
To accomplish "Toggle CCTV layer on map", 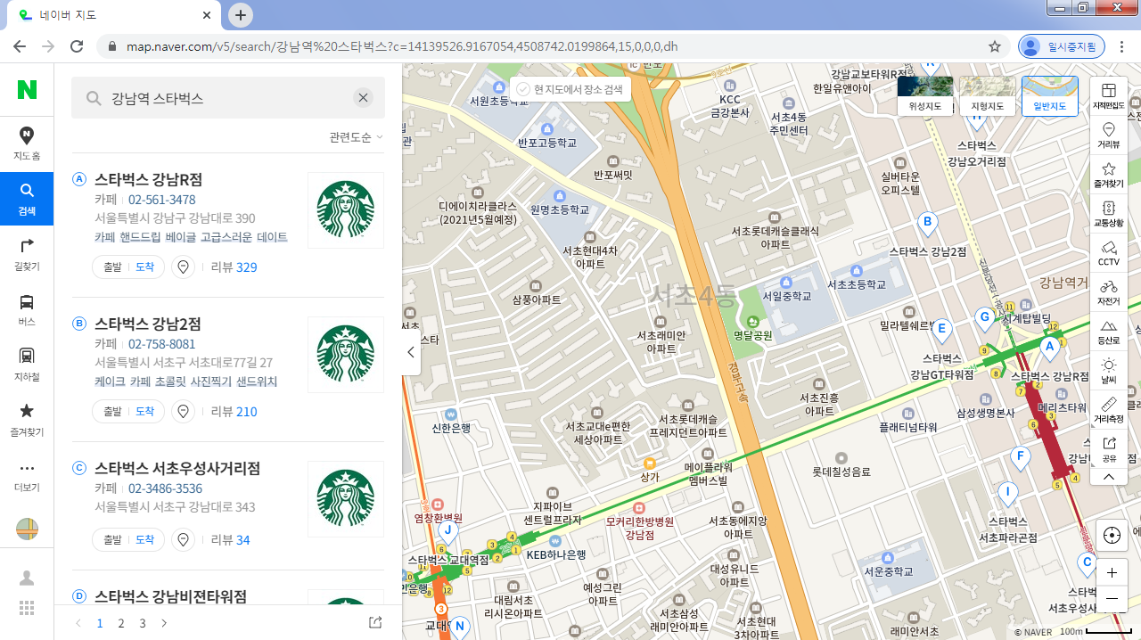I will point(1109,253).
